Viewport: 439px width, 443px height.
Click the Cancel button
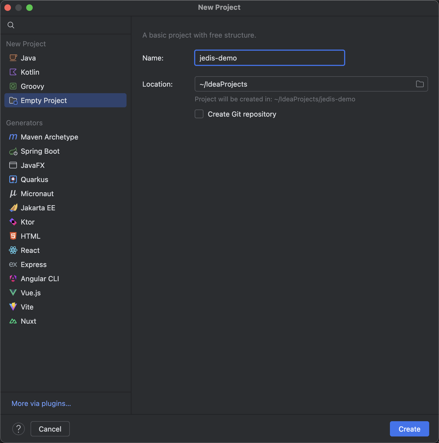tap(50, 429)
